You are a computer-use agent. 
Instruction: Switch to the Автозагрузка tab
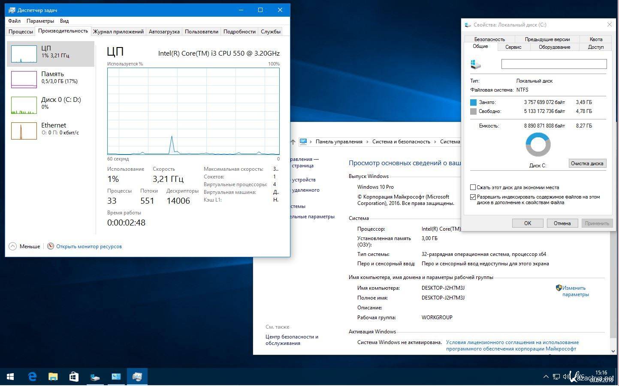[x=164, y=32]
